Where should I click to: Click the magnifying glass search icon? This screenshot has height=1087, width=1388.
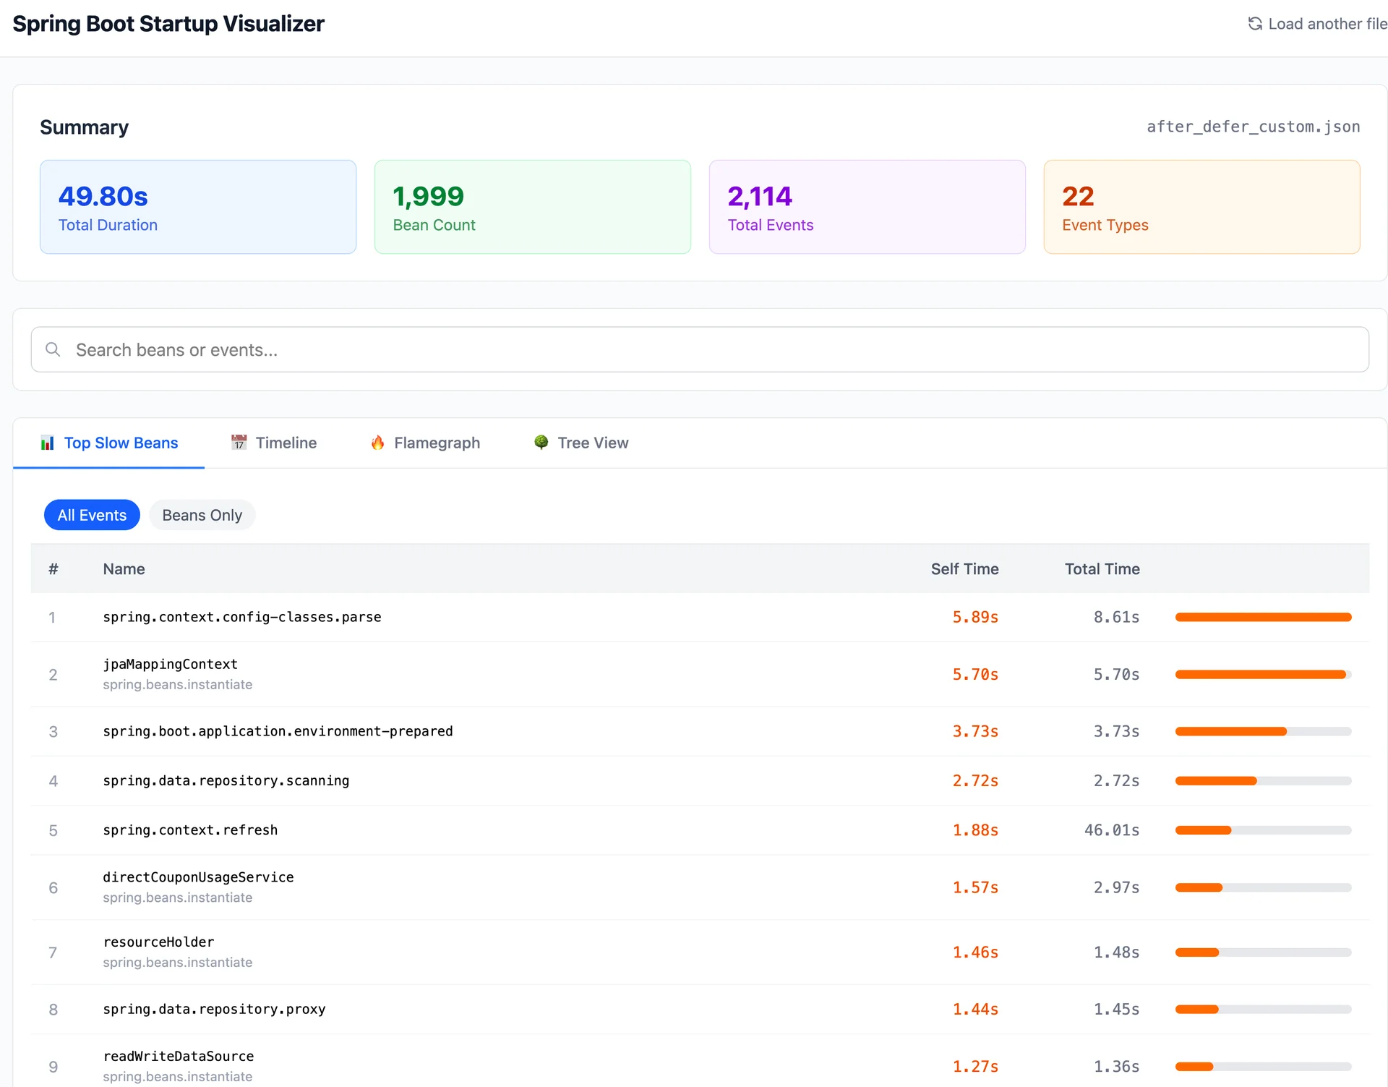coord(53,350)
